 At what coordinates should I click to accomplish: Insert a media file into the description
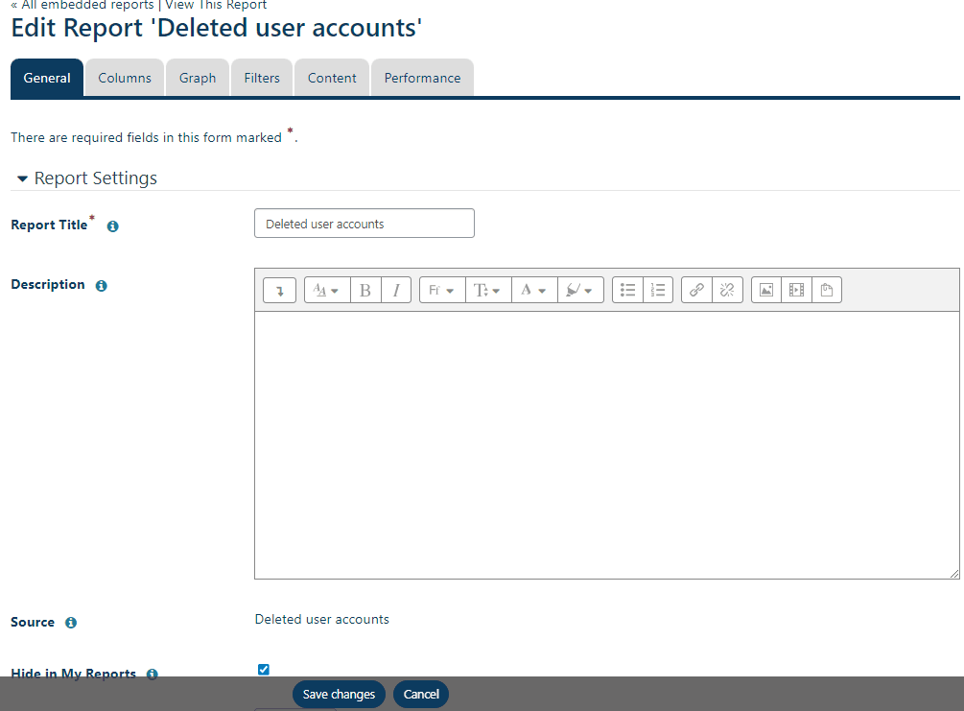(796, 289)
